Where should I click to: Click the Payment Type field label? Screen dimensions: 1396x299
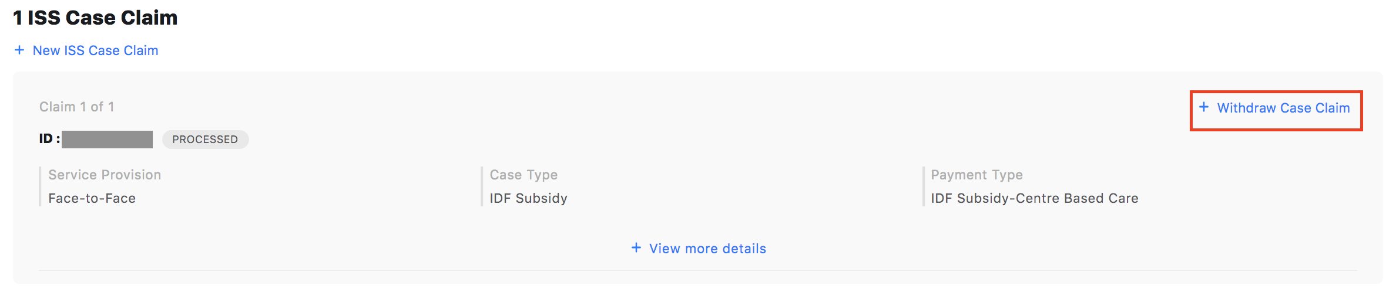tap(976, 175)
